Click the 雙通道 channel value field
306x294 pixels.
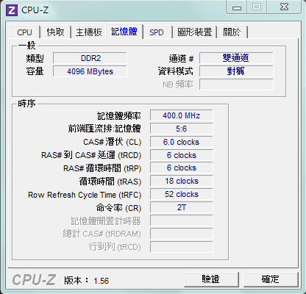click(x=236, y=58)
